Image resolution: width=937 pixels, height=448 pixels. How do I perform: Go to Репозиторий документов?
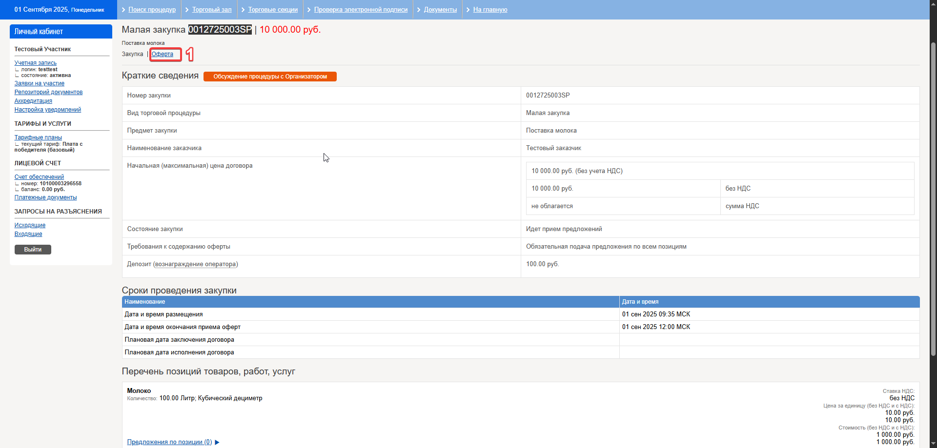(48, 92)
